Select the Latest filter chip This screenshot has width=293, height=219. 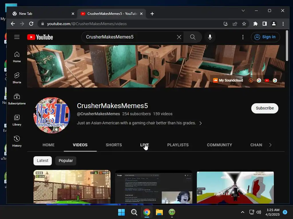tap(43, 161)
